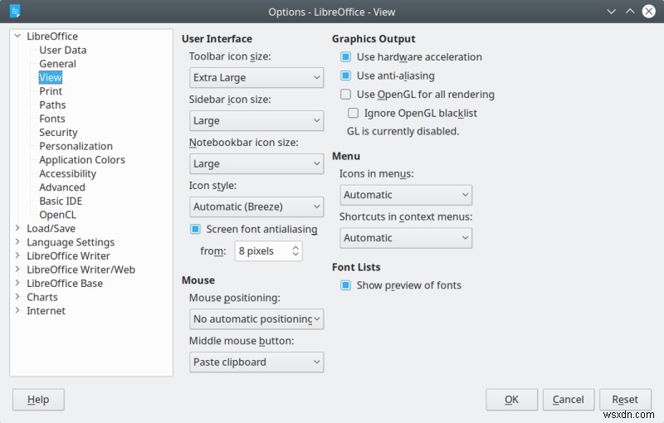Click the Reset button
The image size is (664, 423).
coord(625,400)
